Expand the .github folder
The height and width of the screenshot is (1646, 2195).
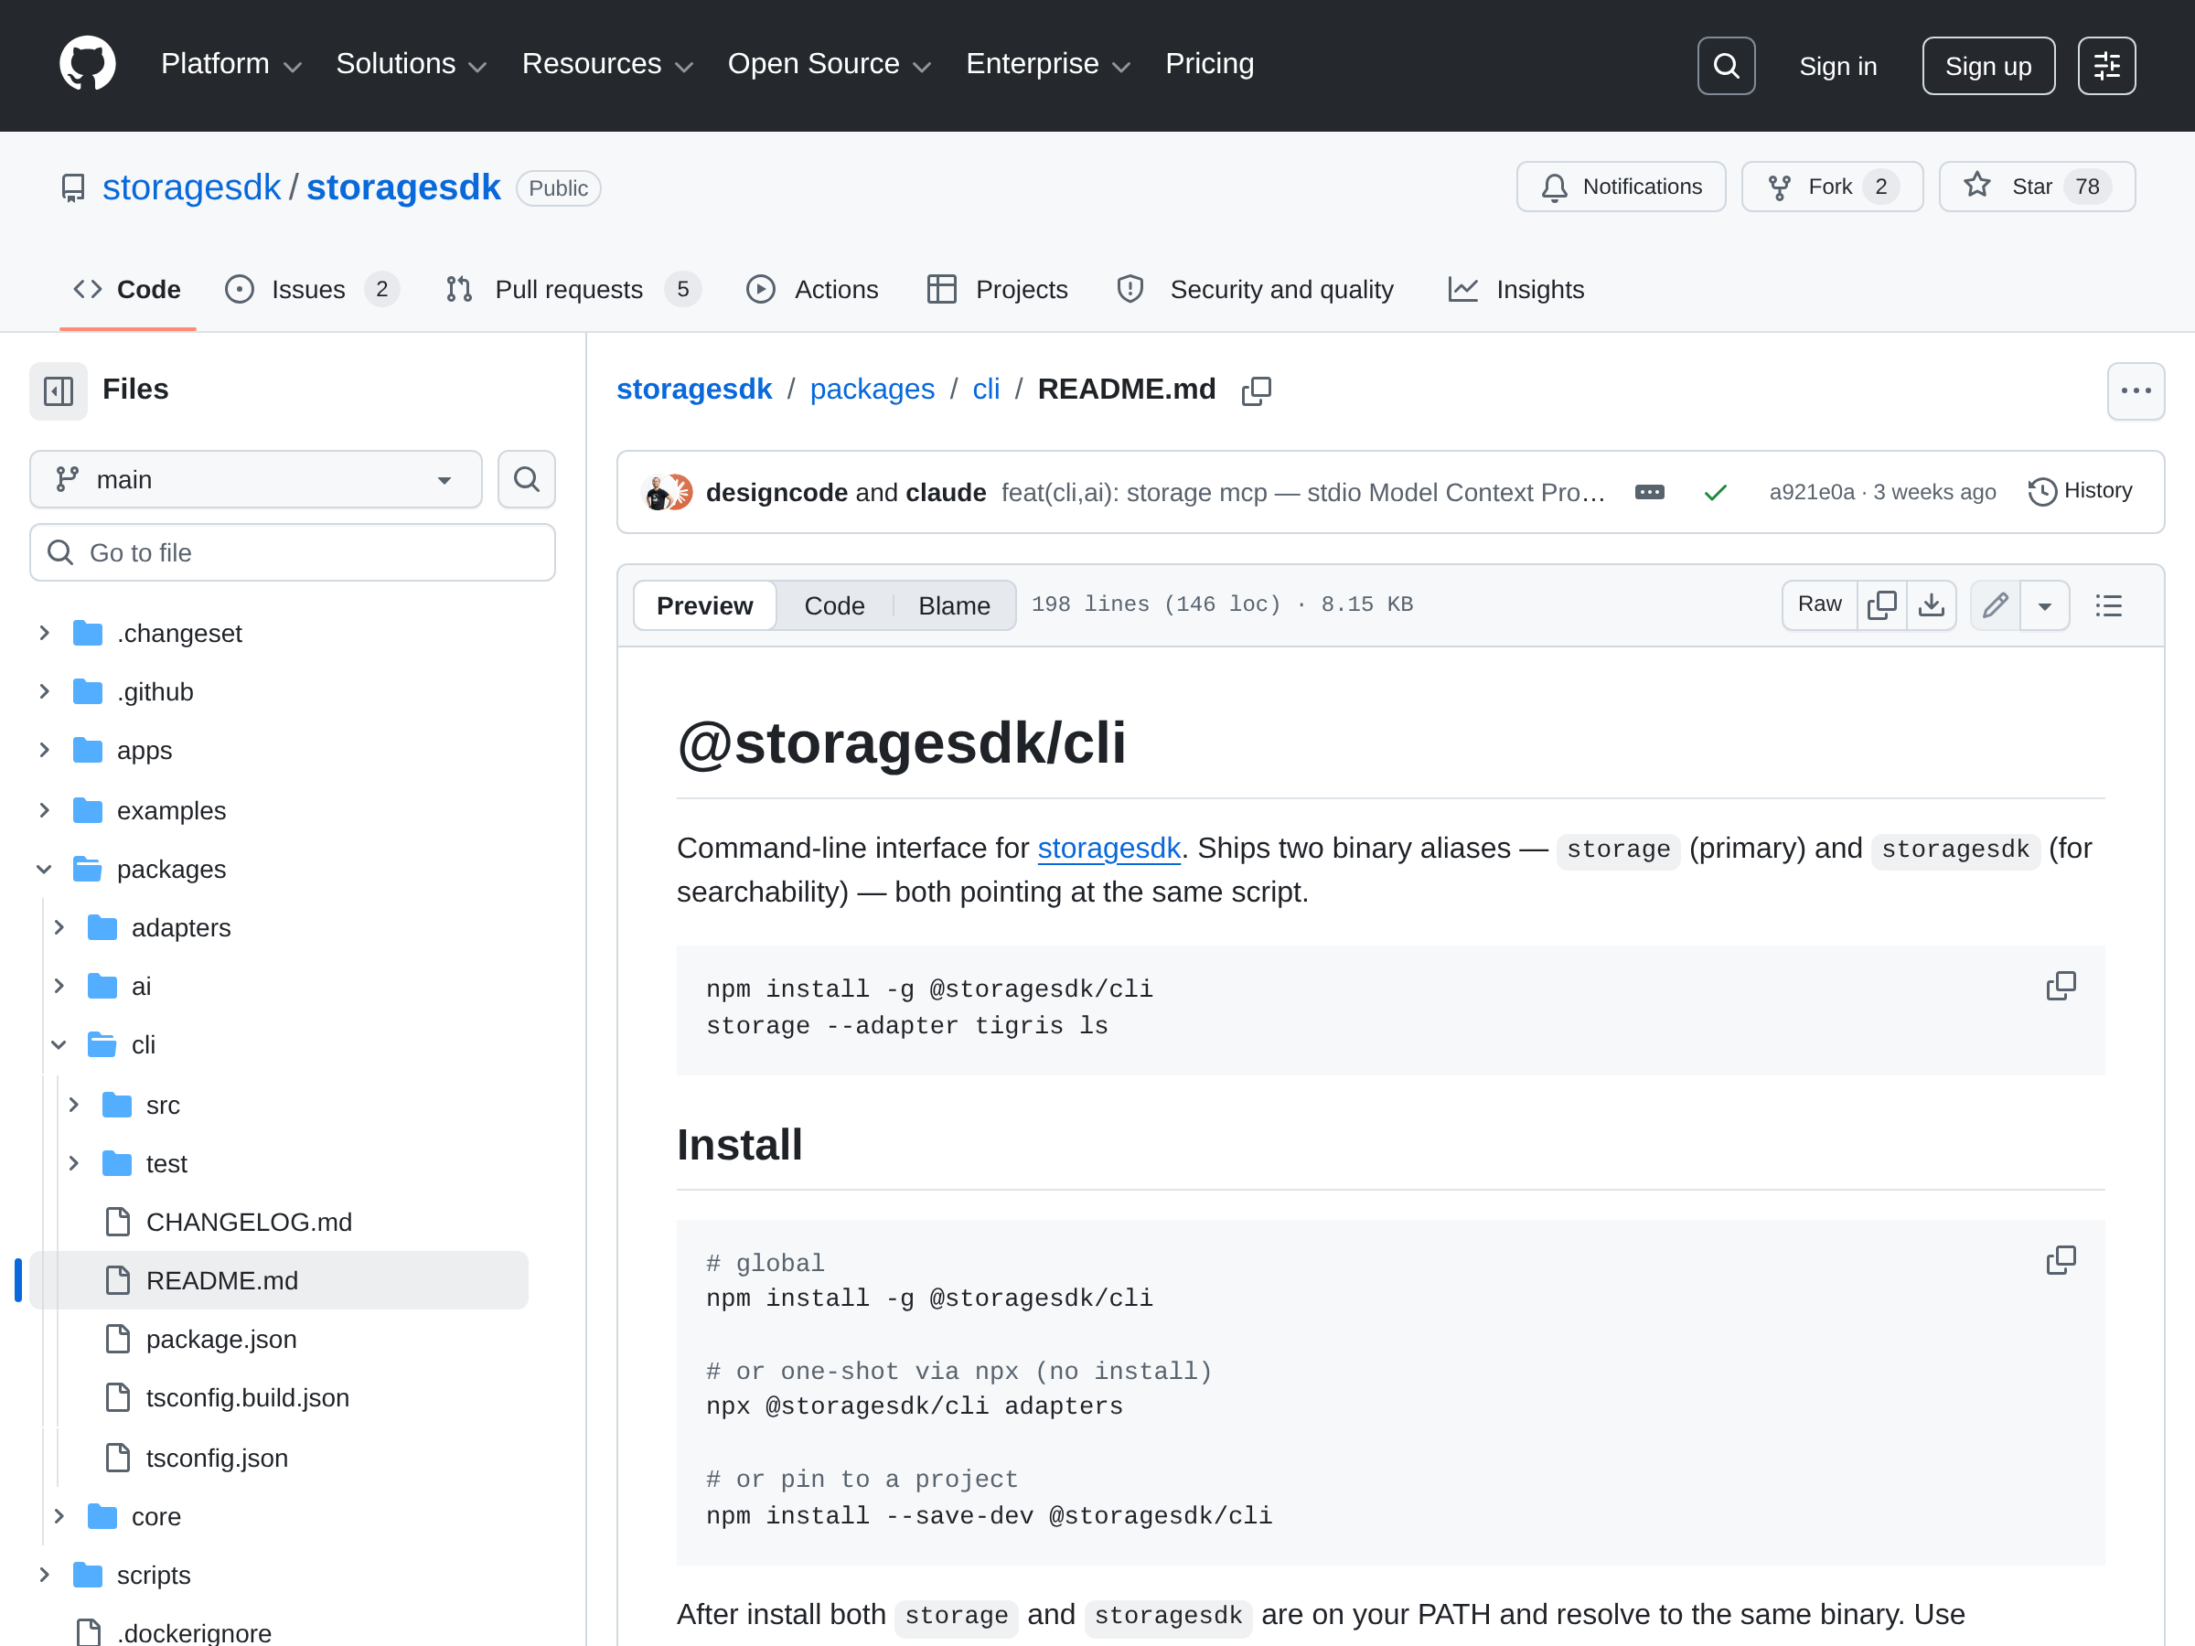click(44, 691)
